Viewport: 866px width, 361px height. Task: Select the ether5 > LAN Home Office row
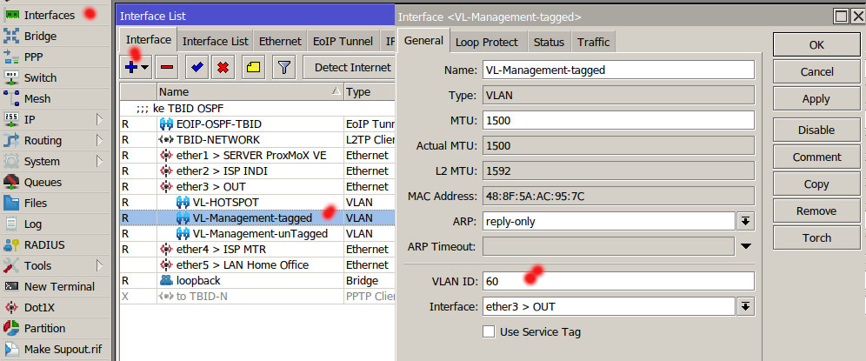click(x=257, y=264)
